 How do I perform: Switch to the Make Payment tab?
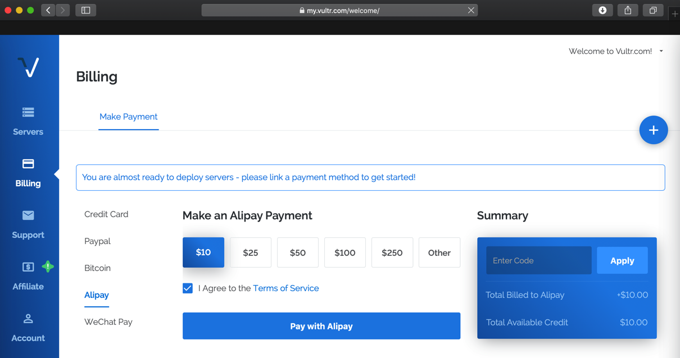(x=128, y=117)
